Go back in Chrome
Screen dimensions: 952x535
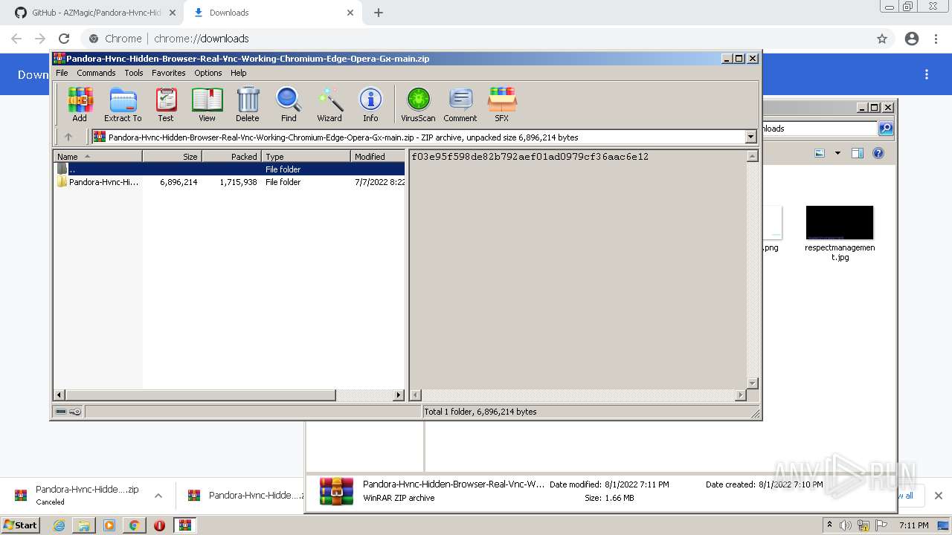16,39
